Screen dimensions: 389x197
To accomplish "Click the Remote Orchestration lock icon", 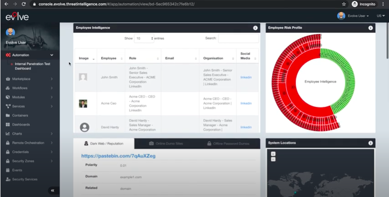I will click(x=8, y=143).
